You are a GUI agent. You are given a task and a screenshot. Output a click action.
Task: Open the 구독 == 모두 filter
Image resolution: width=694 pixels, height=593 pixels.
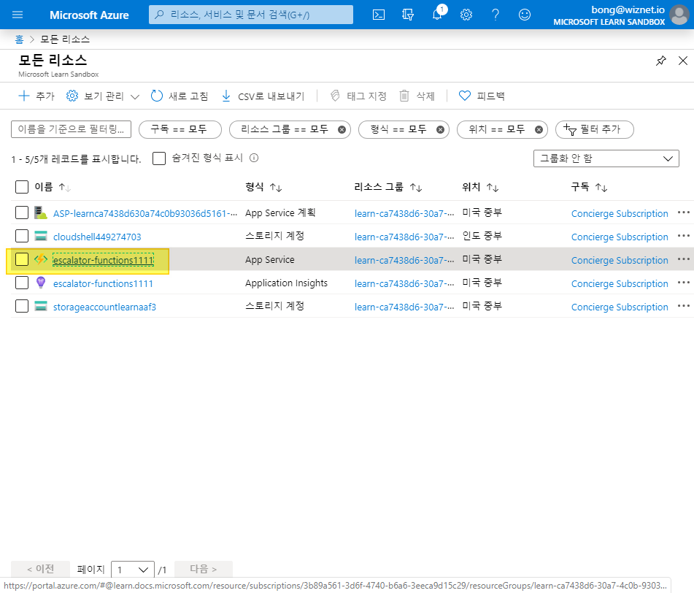point(180,129)
